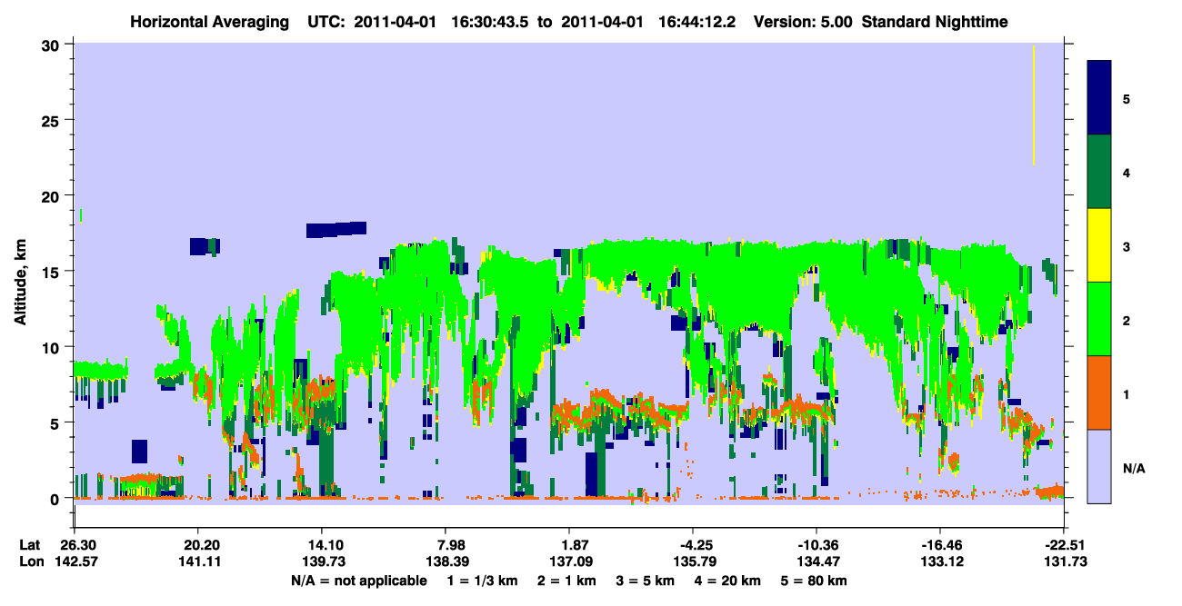Click 'N/A = not applicable' legend text
The width and height of the screenshot is (1182, 606).
(358, 581)
